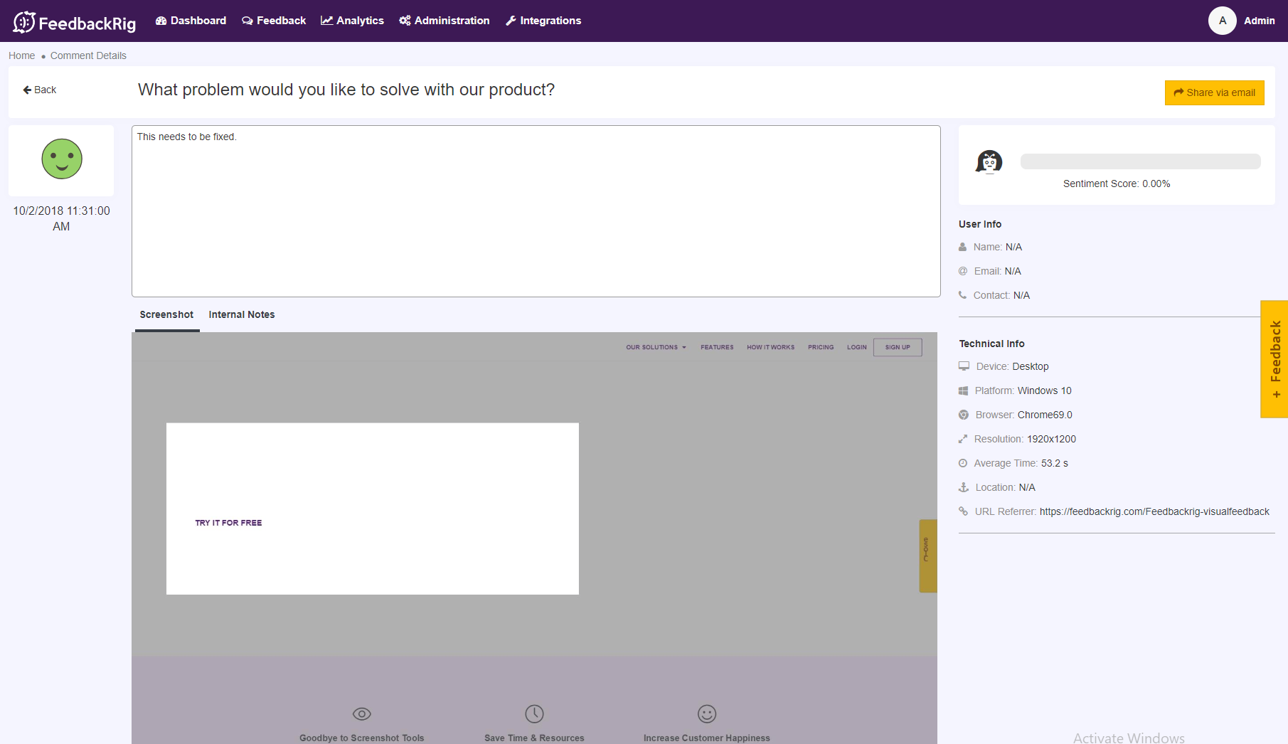Click the Device value Desktop
1288x744 pixels.
pyautogui.click(x=1031, y=366)
